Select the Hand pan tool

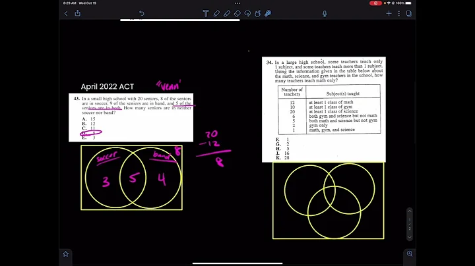click(x=258, y=13)
